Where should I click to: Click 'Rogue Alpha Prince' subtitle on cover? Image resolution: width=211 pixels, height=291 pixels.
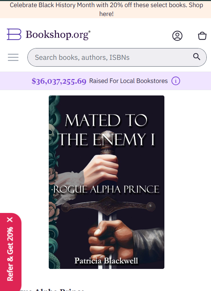[x=106, y=189]
